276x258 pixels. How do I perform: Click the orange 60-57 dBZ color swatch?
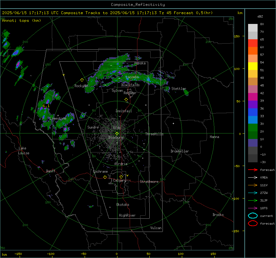[x=253, y=51]
